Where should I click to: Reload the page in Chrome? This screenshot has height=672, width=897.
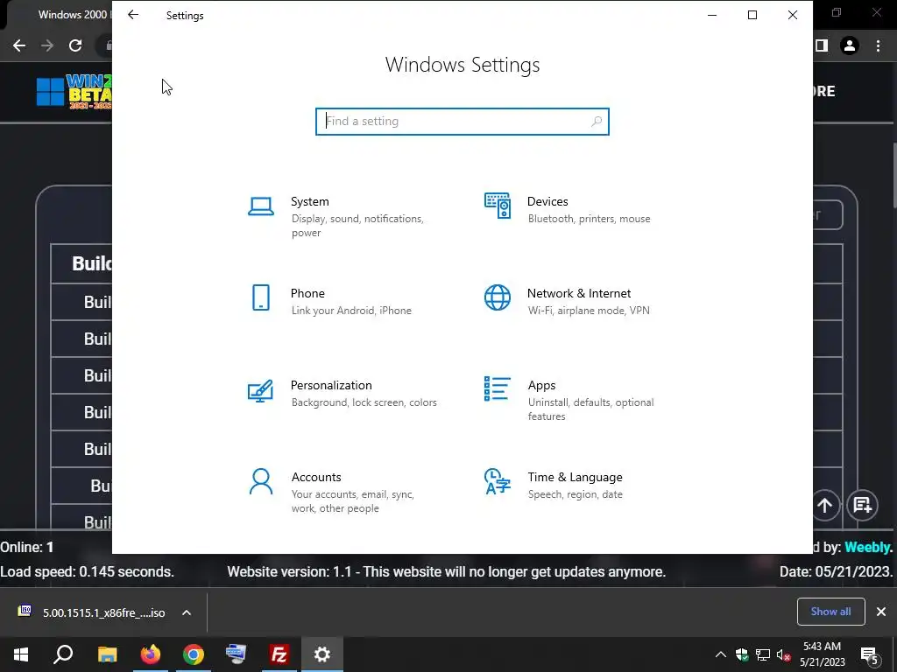pos(75,45)
